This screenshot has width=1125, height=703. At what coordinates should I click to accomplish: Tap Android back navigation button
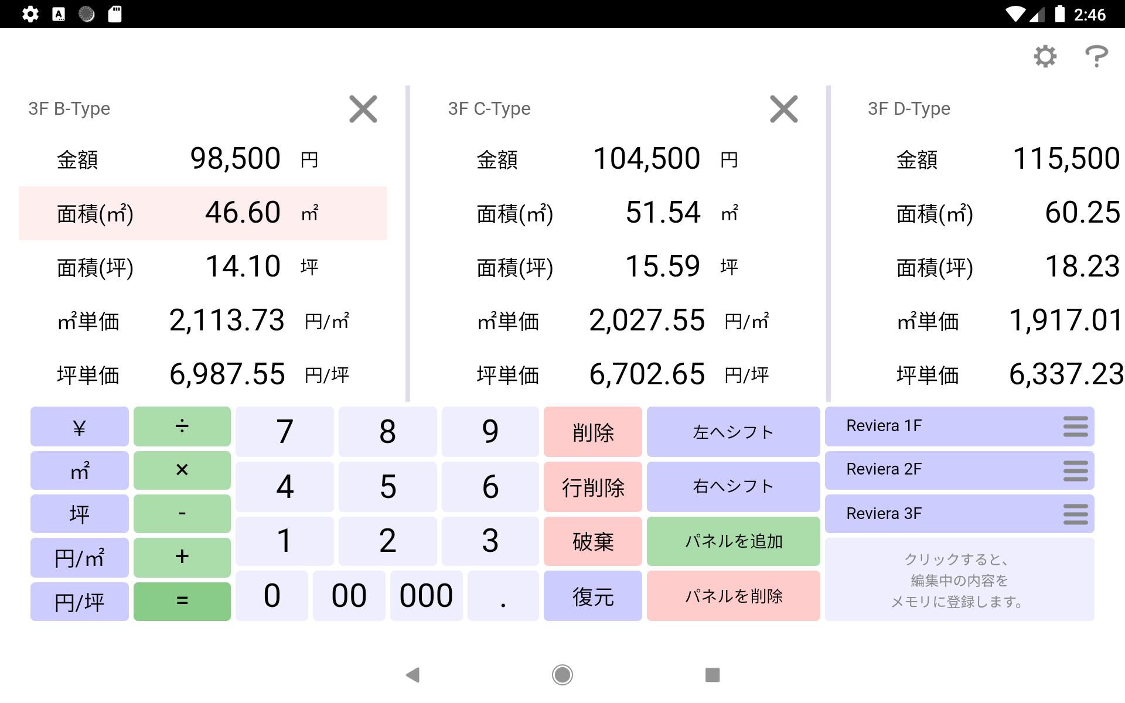click(x=412, y=675)
